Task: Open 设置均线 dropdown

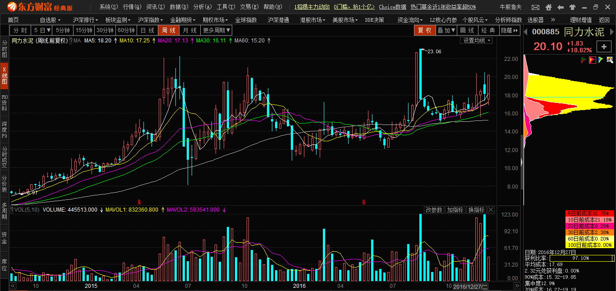Action: point(476,41)
